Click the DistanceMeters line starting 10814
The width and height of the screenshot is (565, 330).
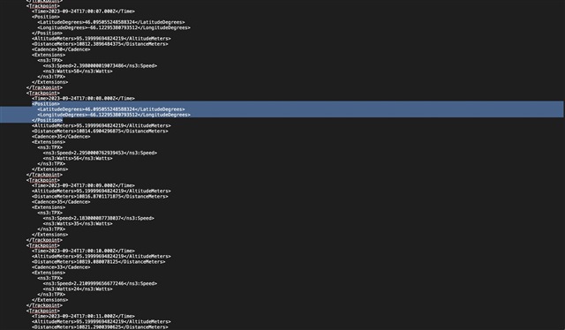[x=100, y=131]
